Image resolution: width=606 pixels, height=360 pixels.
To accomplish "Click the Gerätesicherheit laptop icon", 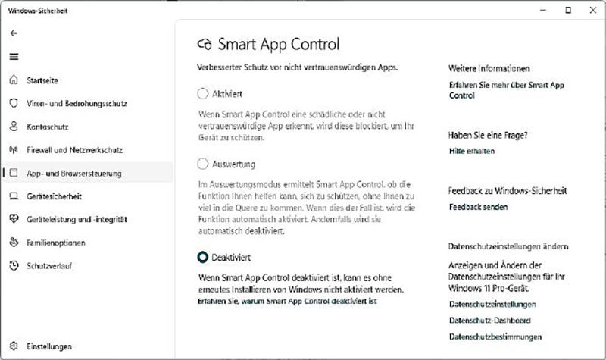I will (x=14, y=196).
